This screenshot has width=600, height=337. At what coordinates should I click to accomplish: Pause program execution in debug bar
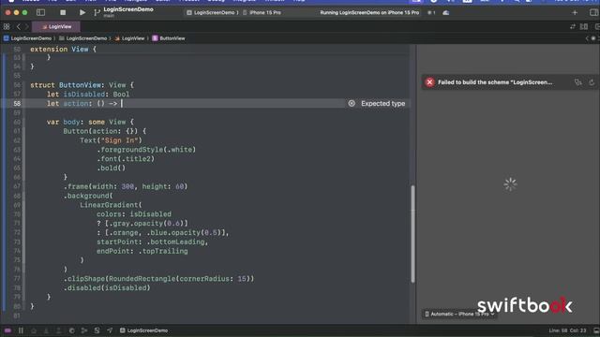pyautogui.click(x=21, y=330)
